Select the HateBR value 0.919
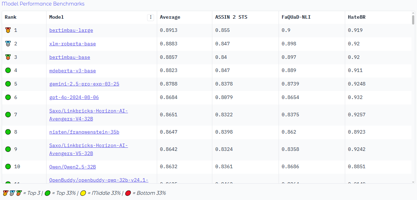417x200 pixels. [355, 30]
